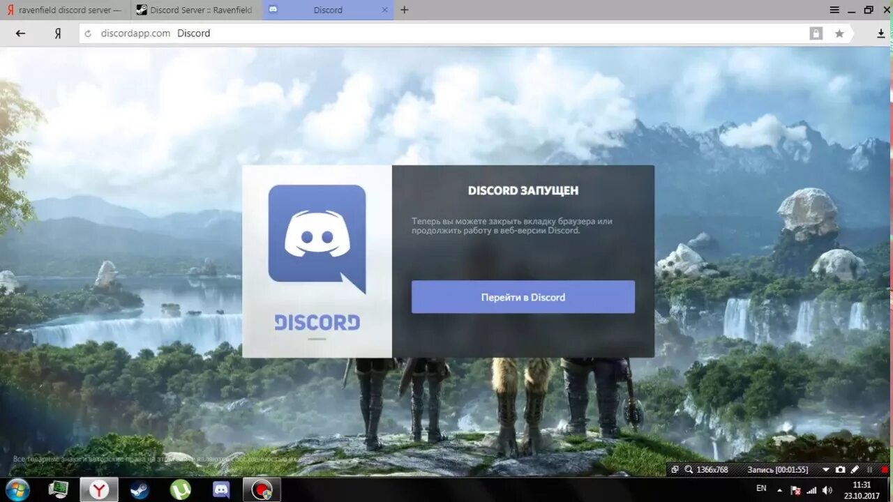Click the "Запись [00:01:55]" recording timer

(x=778, y=470)
